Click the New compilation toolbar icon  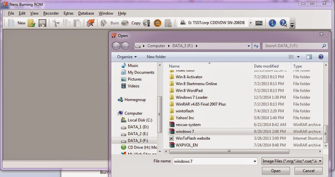pos(11,23)
